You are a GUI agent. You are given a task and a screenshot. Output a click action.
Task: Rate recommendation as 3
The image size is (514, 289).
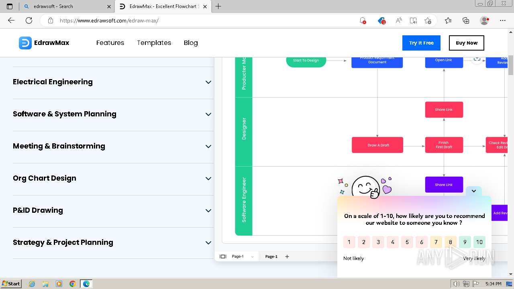coord(378,242)
